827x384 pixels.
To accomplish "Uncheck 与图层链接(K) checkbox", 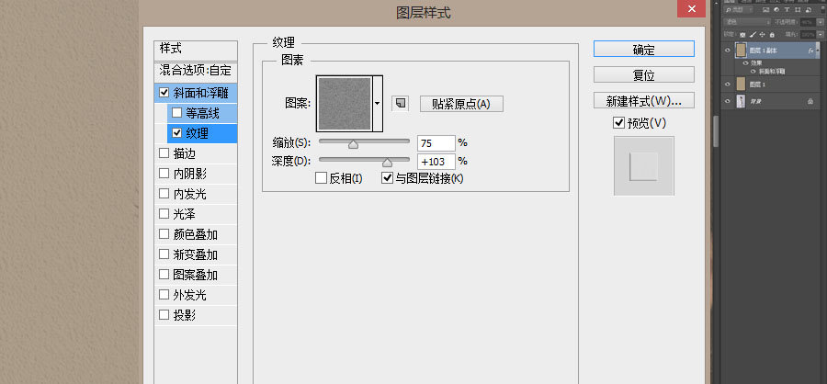I will 387,178.
